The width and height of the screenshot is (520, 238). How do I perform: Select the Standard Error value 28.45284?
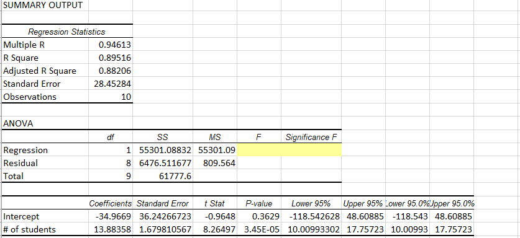(111, 84)
